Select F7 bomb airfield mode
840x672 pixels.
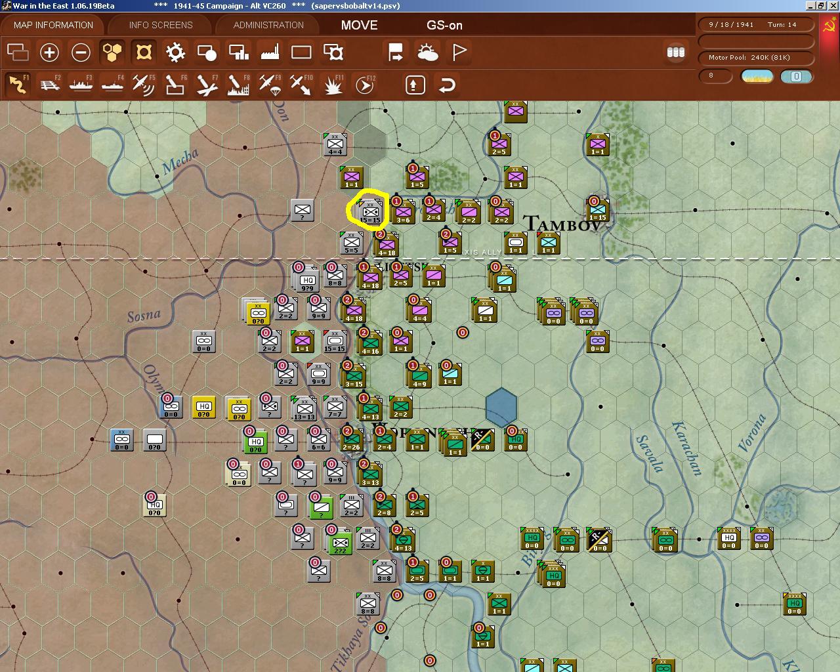tap(207, 85)
